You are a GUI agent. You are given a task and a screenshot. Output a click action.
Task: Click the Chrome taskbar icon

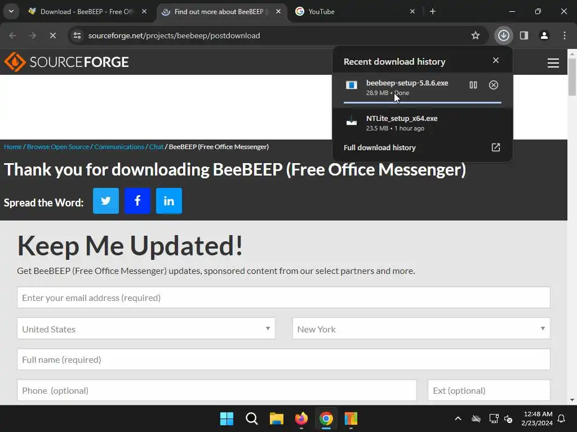tap(326, 418)
